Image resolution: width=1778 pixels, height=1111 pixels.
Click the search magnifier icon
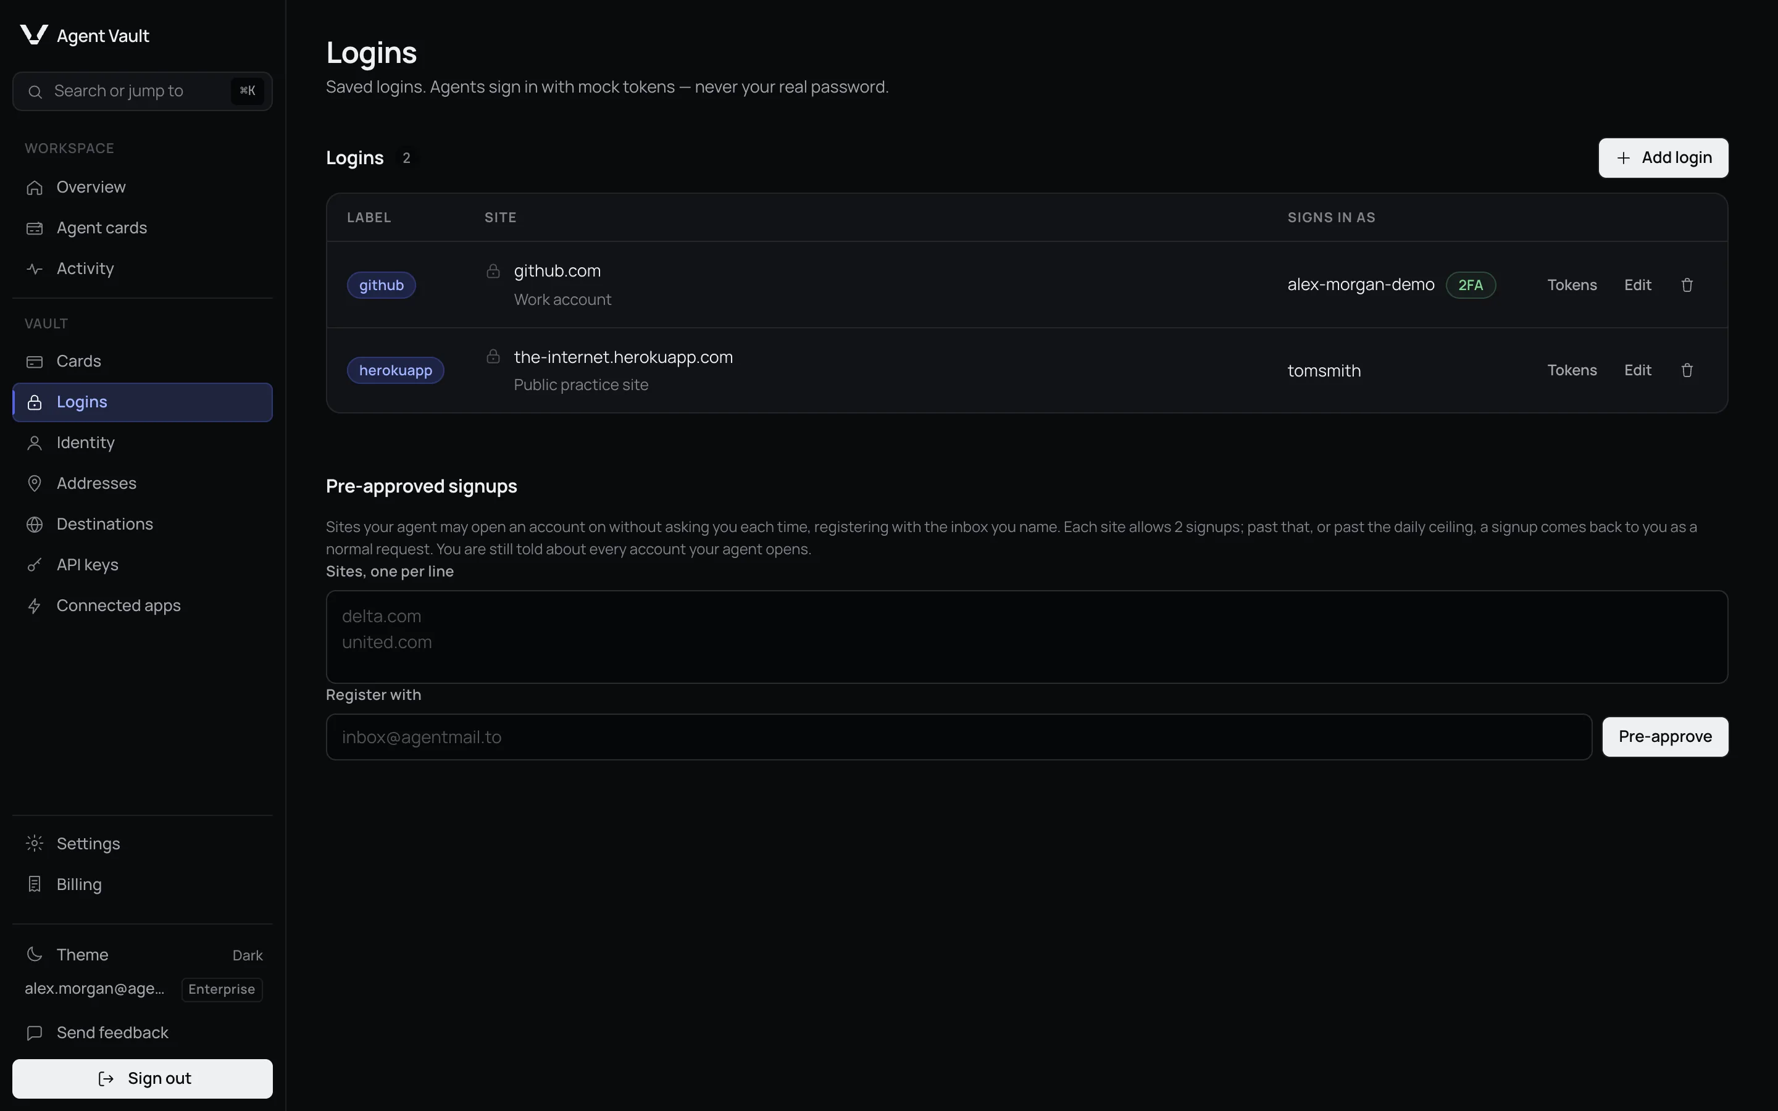[x=35, y=91]
